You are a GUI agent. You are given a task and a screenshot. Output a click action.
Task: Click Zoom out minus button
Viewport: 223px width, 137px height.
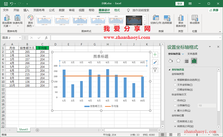[185, 135]
